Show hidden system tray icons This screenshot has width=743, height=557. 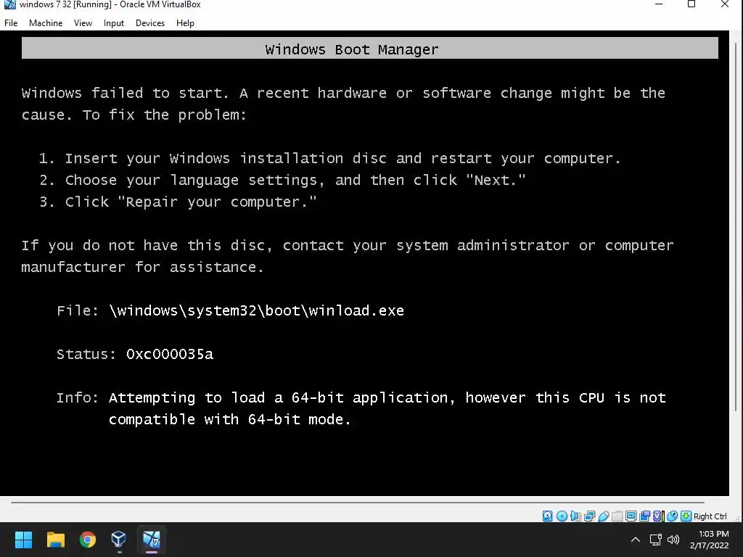[x=636, y=540]
